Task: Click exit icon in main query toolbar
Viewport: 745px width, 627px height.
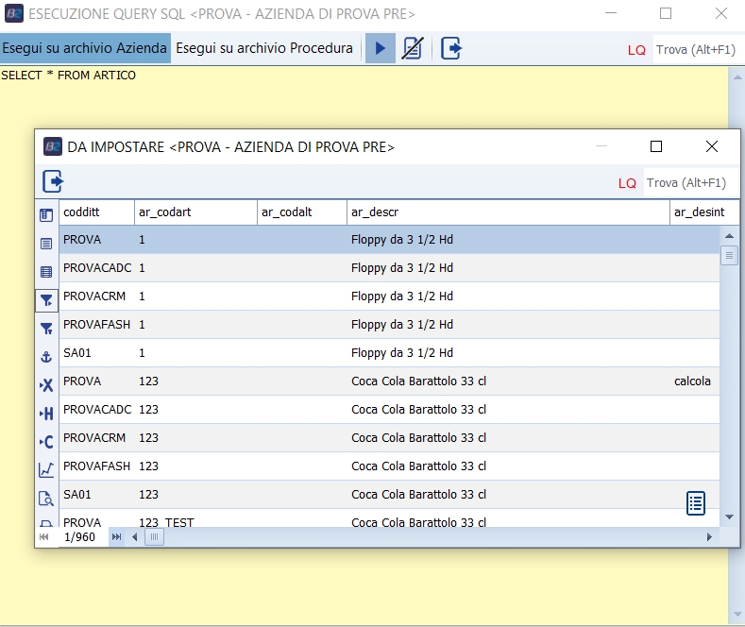Action: 451,48
